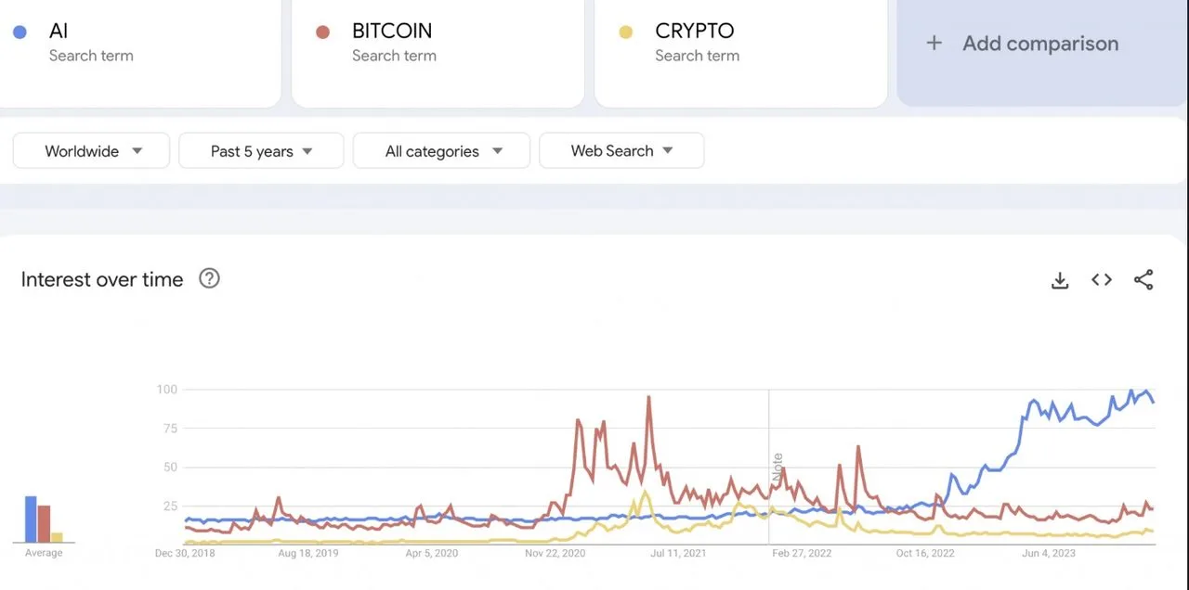Open the Worldwide region dropdown
The image size is (1189, 590).
[90, 150]
